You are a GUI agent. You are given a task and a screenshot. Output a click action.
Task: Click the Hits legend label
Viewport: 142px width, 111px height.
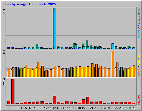tap(139, 11)
